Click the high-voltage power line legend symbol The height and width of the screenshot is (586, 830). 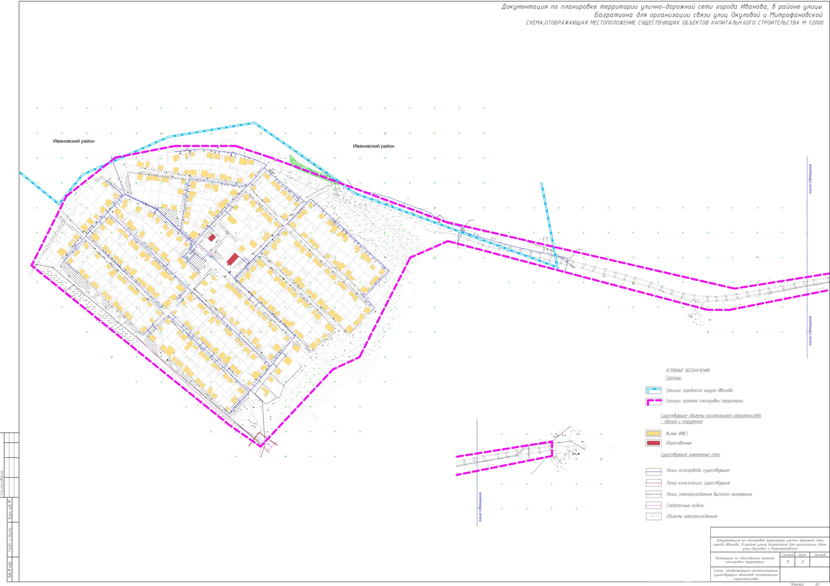pyautogui.click(x=653, y=494)
